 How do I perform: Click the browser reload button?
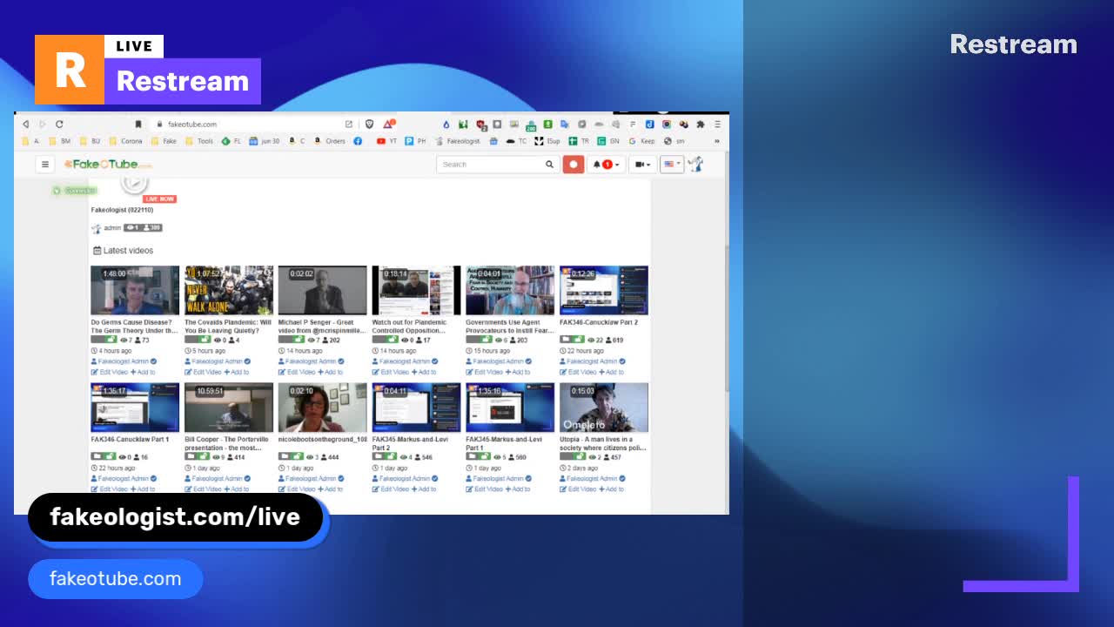tap(59, 124)
